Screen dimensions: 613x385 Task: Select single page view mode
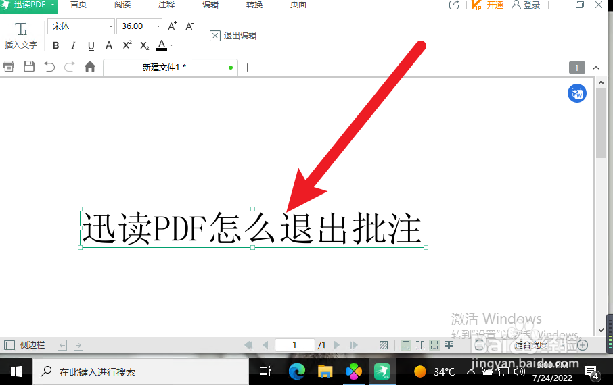(x=406, y=345)
